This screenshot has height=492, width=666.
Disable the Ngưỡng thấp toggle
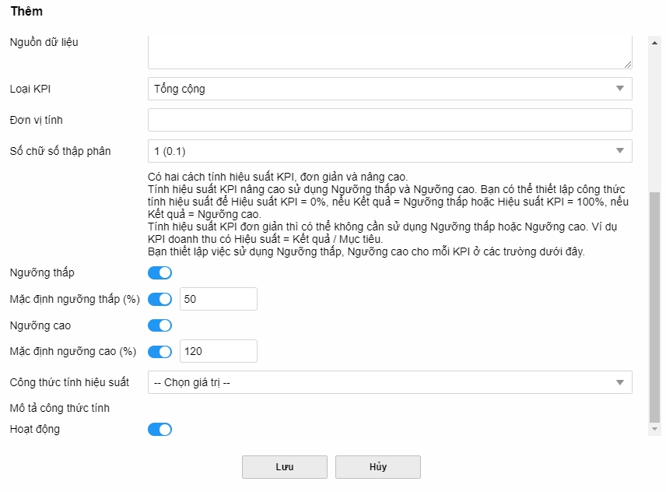click(159, 272)
